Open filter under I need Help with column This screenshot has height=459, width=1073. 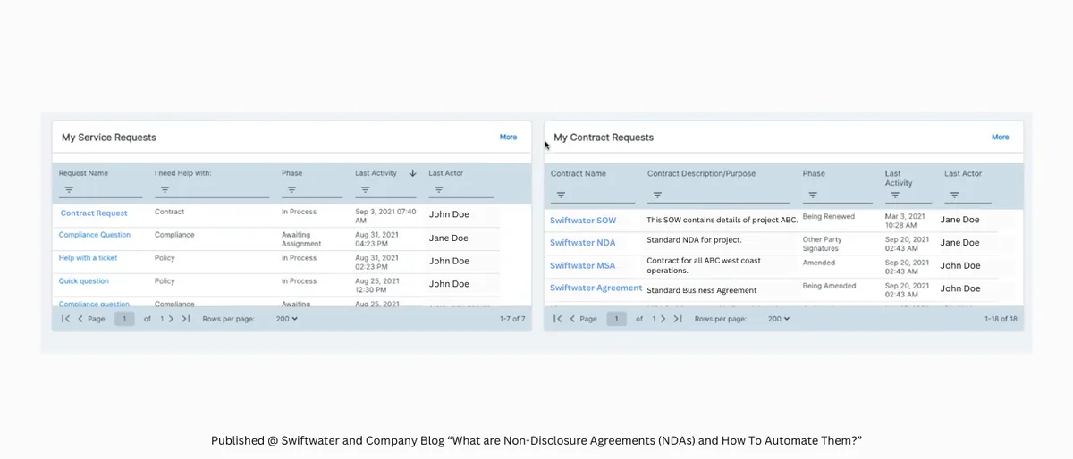click(165, 189)
